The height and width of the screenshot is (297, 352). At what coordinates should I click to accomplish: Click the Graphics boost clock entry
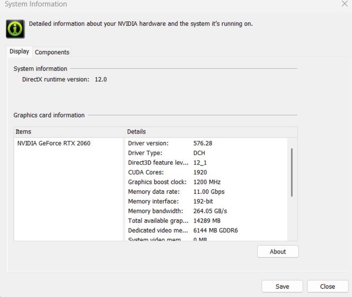pos(157,182)
